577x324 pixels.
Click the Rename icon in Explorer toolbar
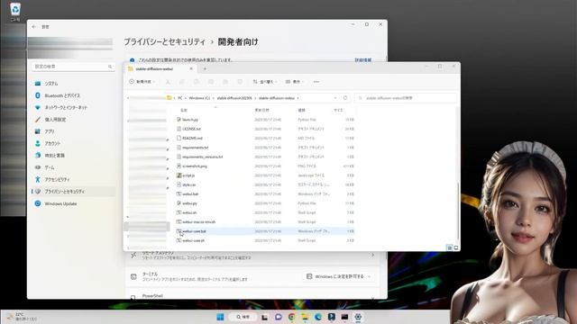point(211,82)
